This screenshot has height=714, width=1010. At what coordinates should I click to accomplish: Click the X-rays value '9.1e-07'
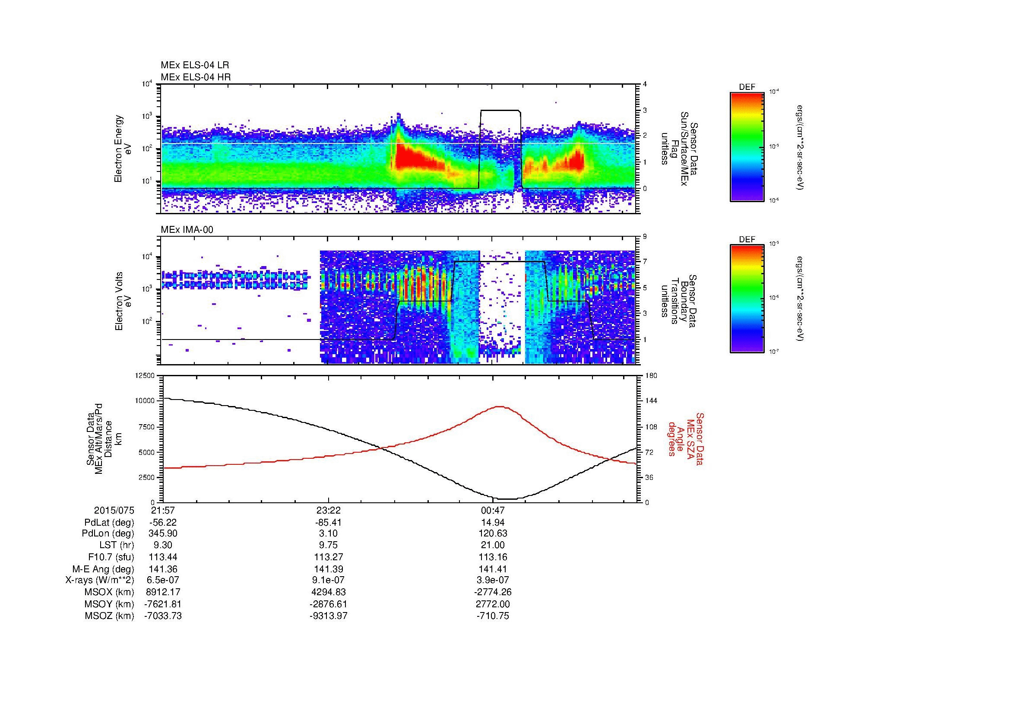click(x=328, y=581)
